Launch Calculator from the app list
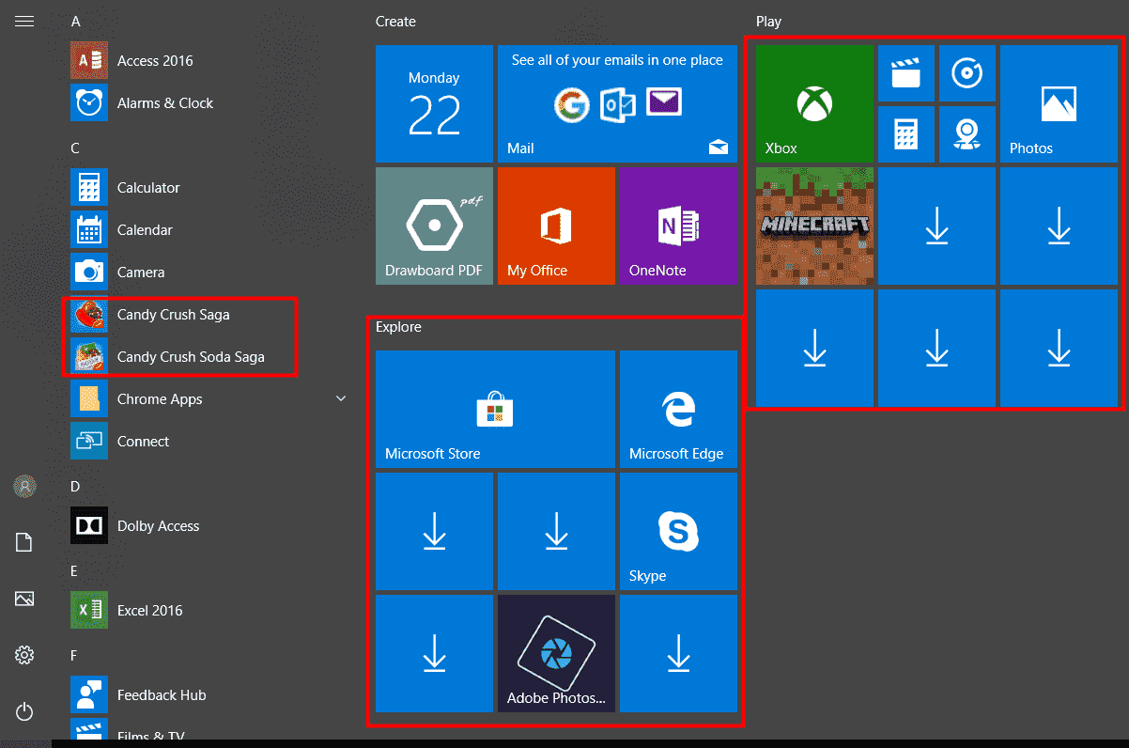Screen dimensions: 1129x748 coord(209,187)
